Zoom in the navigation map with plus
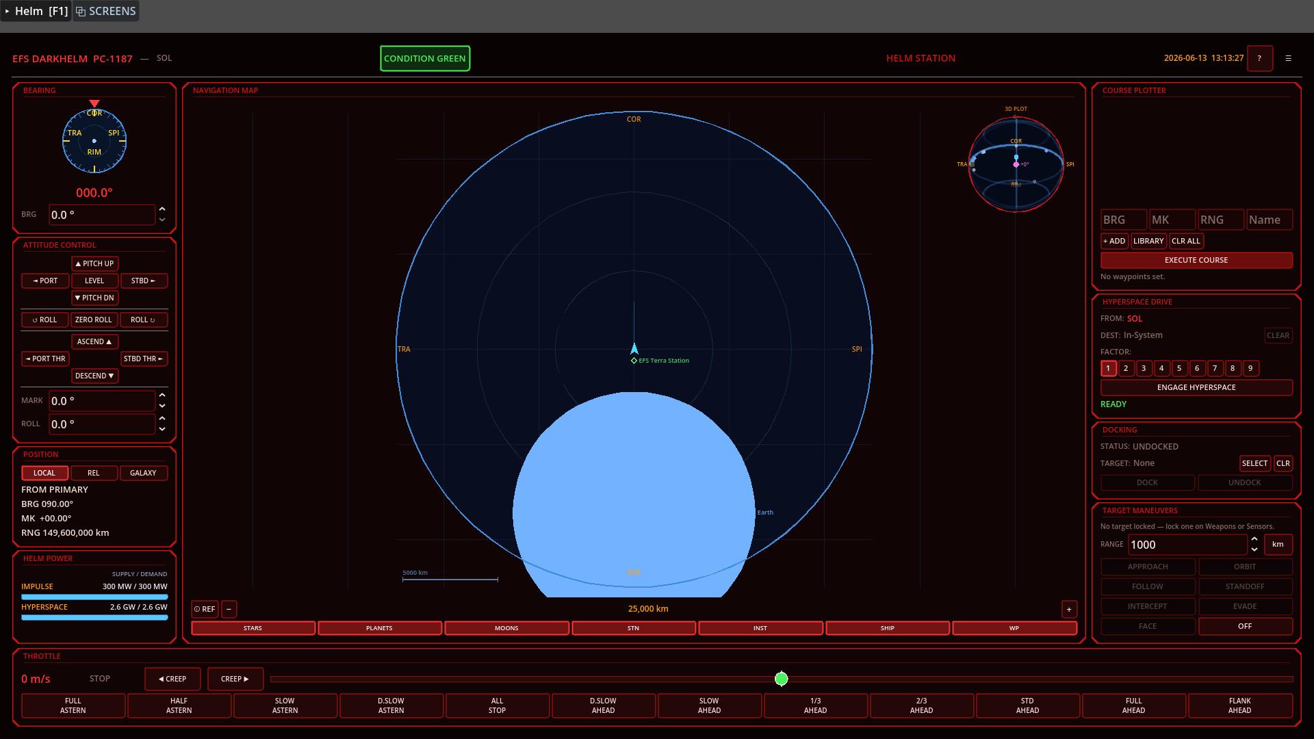This screenshot has width=1314, height=739. (x=1069, y=609)
